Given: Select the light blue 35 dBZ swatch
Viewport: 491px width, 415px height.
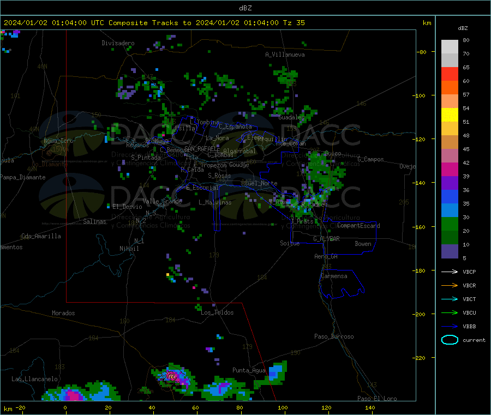Looking at the screenshot, I should coord(450,210).
